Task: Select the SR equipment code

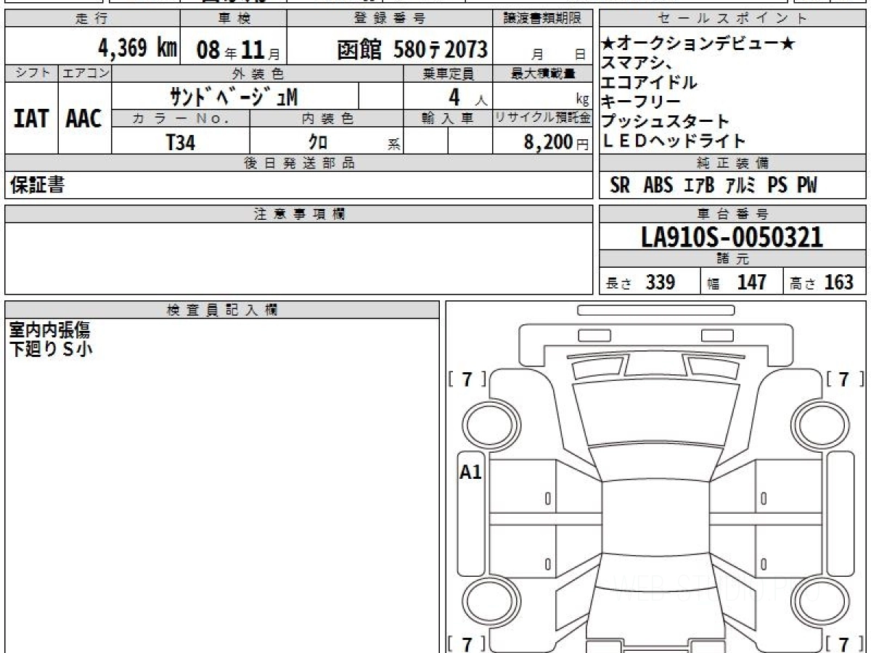Action: point(620,186)
